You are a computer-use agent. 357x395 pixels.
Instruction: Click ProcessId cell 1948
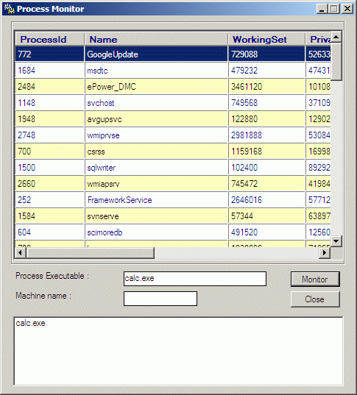coord(49,119)
